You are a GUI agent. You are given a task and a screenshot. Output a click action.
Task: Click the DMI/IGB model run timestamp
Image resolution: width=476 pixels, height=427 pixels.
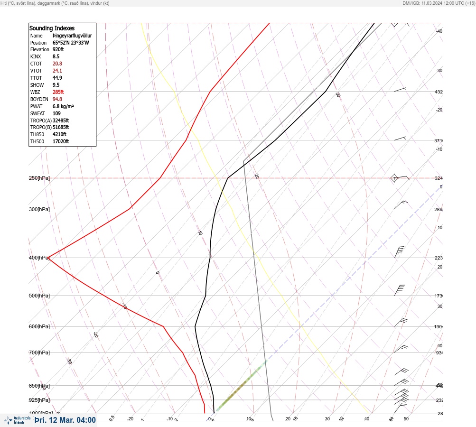tap(439, 3)
